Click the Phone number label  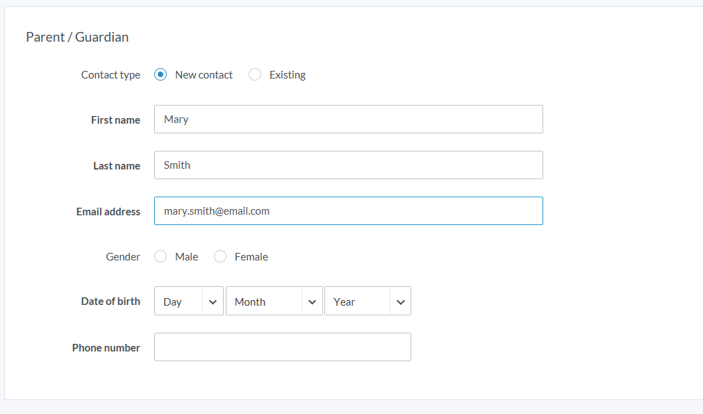coord(106,348)
